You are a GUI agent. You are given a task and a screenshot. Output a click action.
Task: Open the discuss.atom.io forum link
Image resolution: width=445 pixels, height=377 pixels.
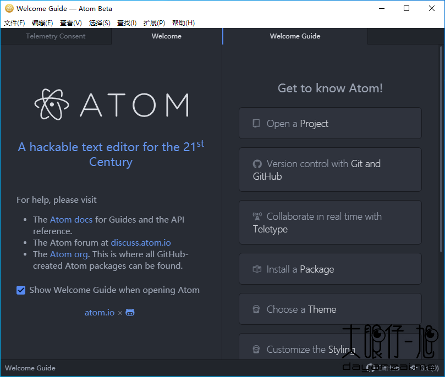tap(141, 243)
